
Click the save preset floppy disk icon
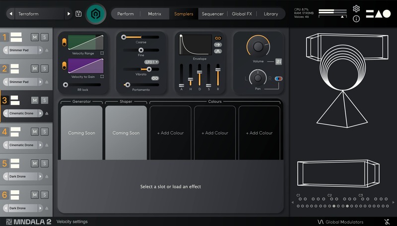coord(78,14)
